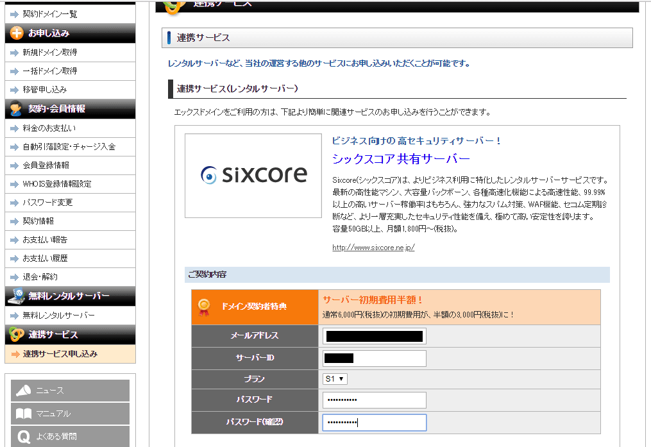Click the 契約・会員情報 section header
The width and height of the screenshot is (651, 447).
[x=70, y=109]
